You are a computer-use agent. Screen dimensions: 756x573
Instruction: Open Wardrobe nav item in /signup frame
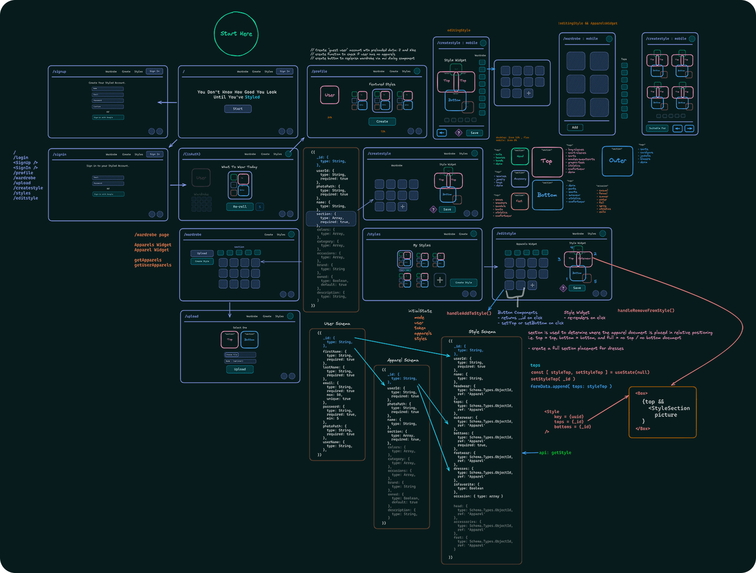coord(111,71)
